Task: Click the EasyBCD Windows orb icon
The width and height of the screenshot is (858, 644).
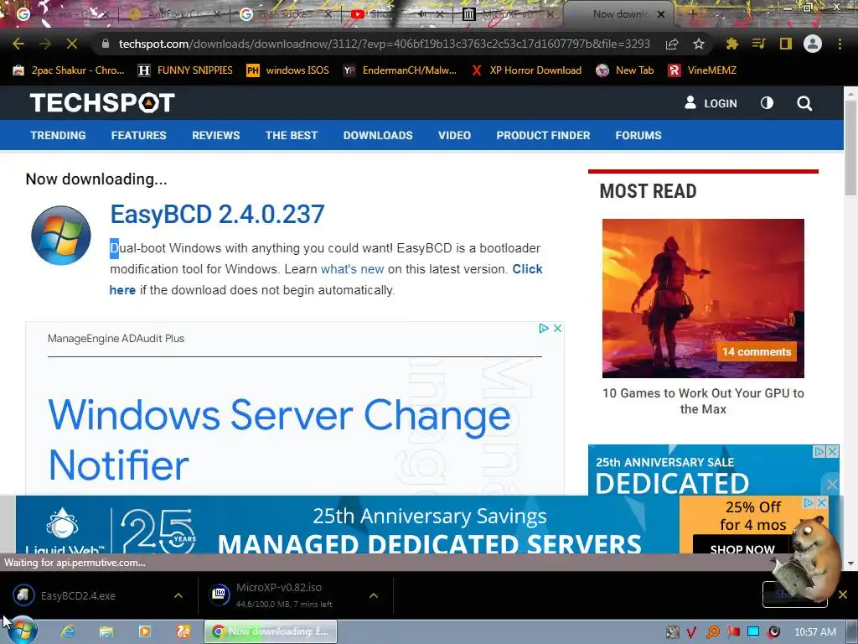Action: [x=60, y=236]
